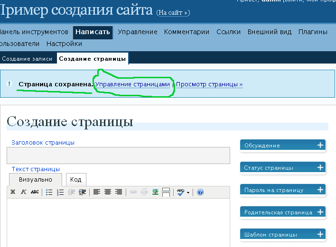Align text to the right
The height and width of the screenshot is (247, 336).
[x=119, y=192]
